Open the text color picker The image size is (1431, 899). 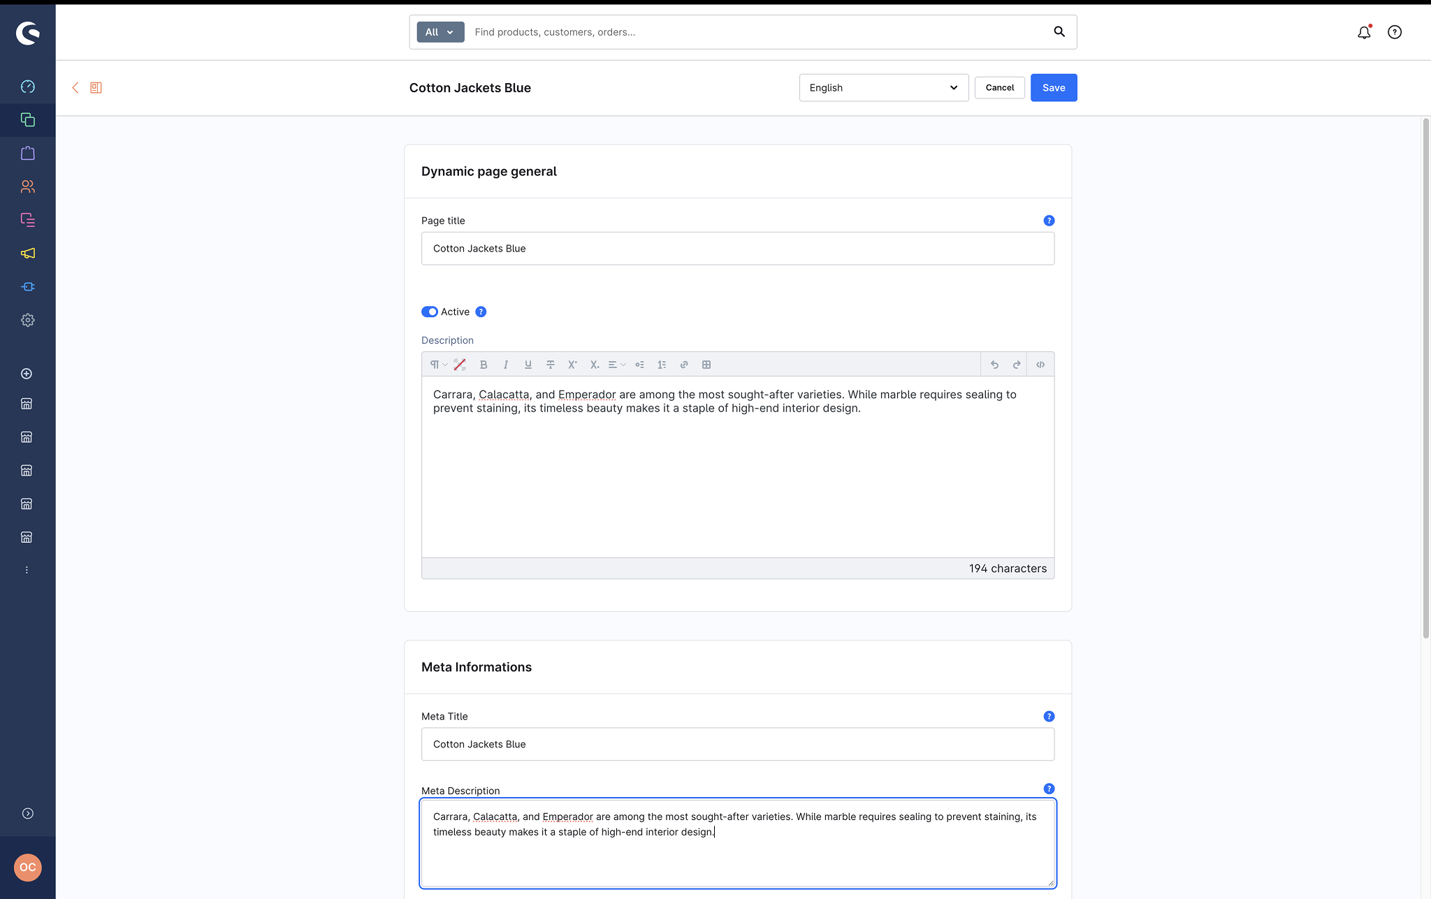pyautogui.click(x=460, y=365)
